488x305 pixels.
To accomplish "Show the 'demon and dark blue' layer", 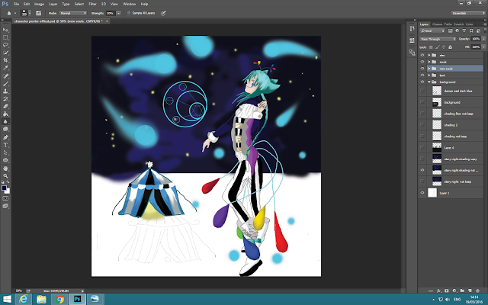I will [422, 91].
